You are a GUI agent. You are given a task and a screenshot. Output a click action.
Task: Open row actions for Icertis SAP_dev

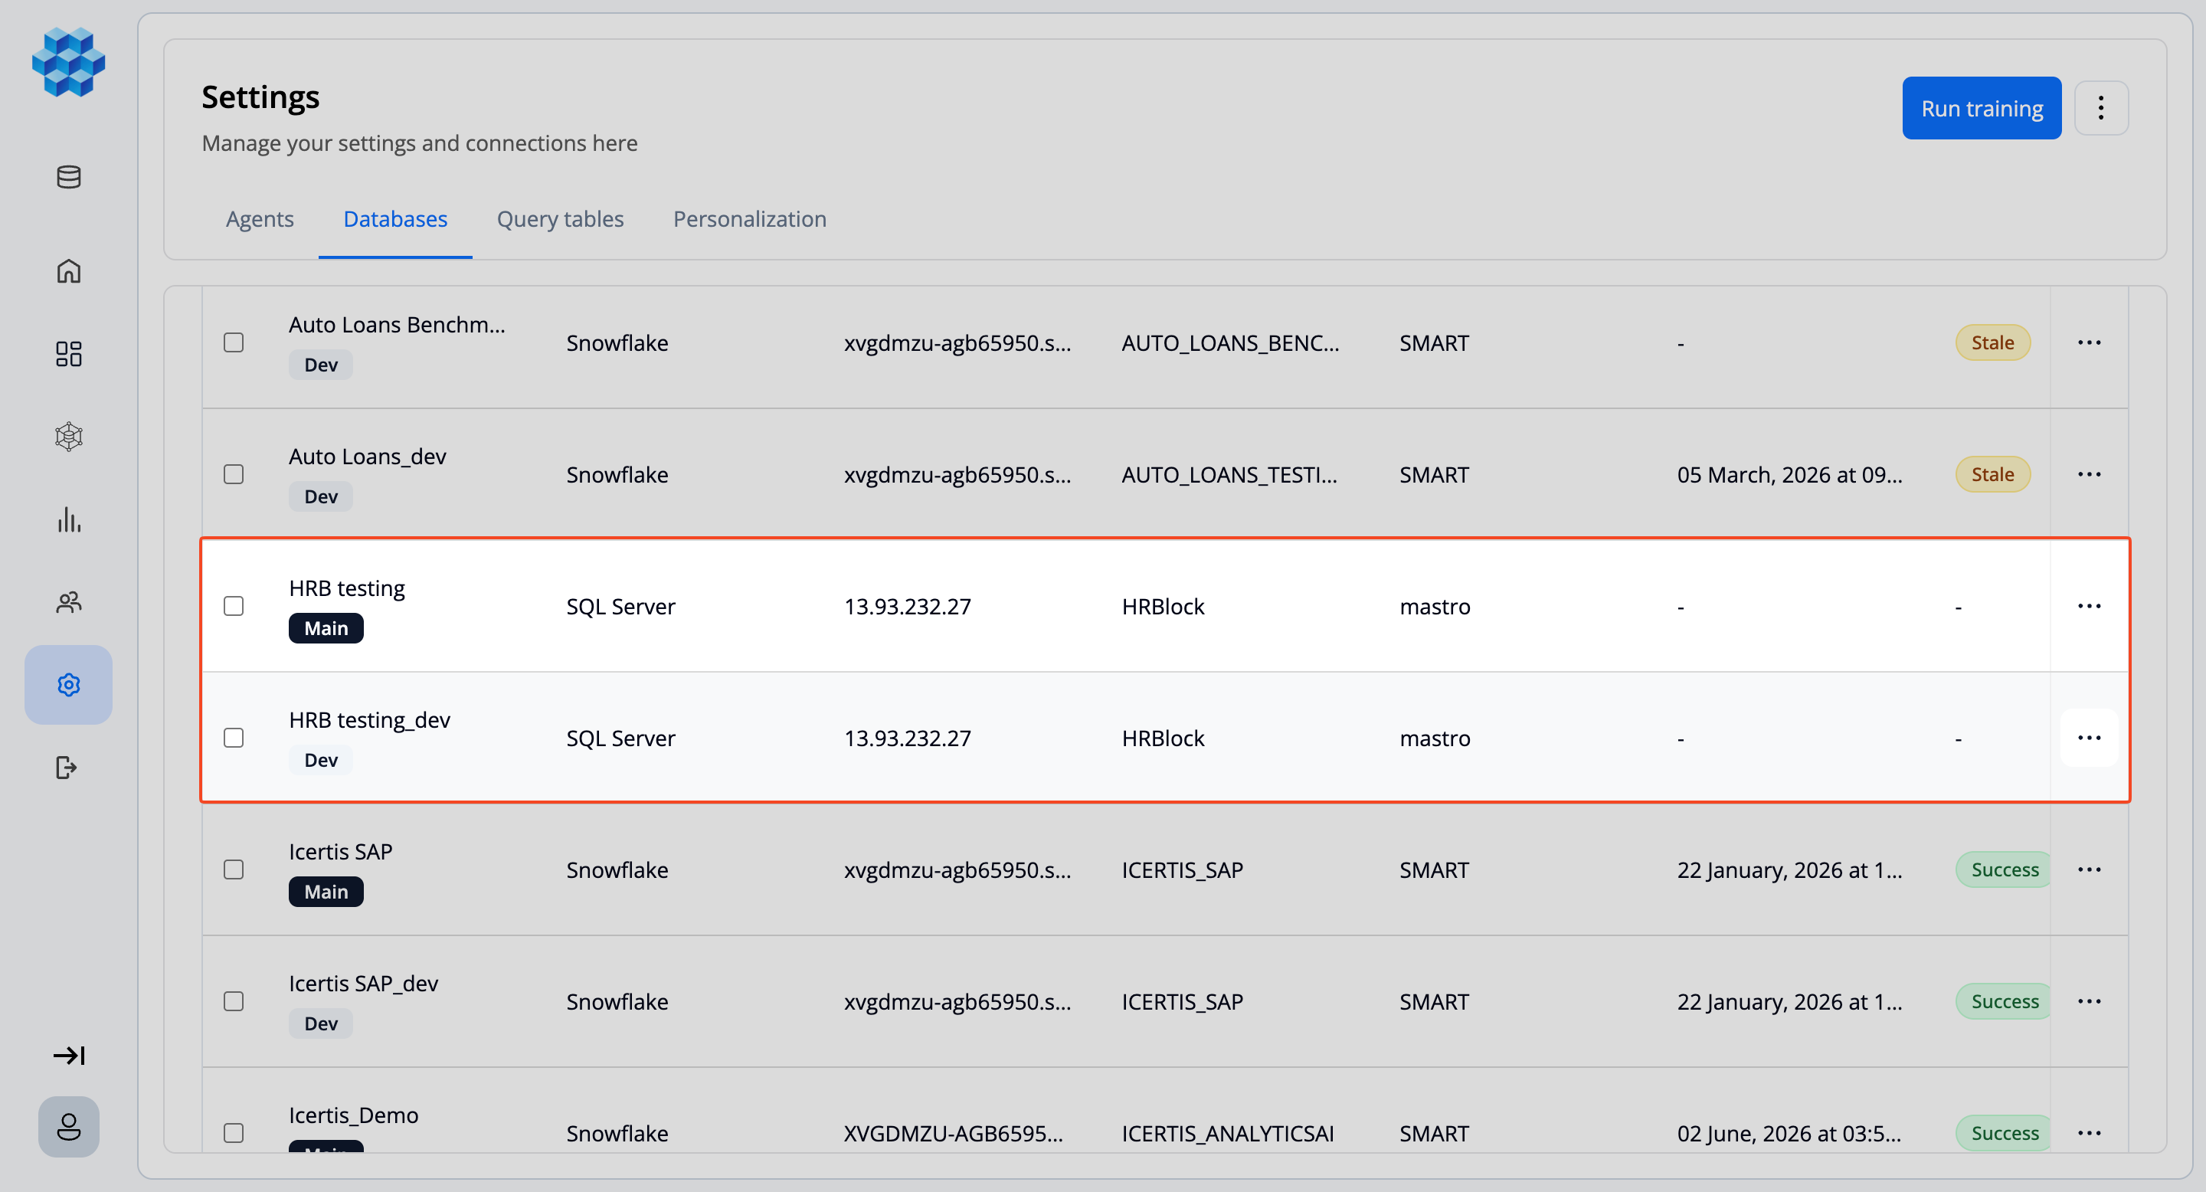(2089, 1002)
